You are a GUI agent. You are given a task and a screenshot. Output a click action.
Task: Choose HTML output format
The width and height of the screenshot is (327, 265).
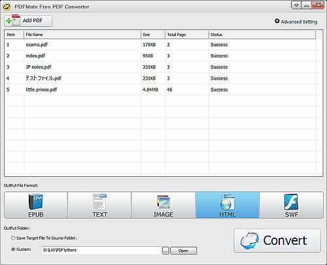[228, 205]
